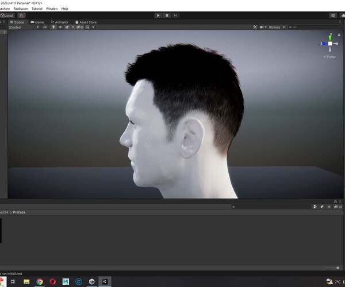345x287 pixels.
Task: Switch to the Game tab
Action: [37, 22]
